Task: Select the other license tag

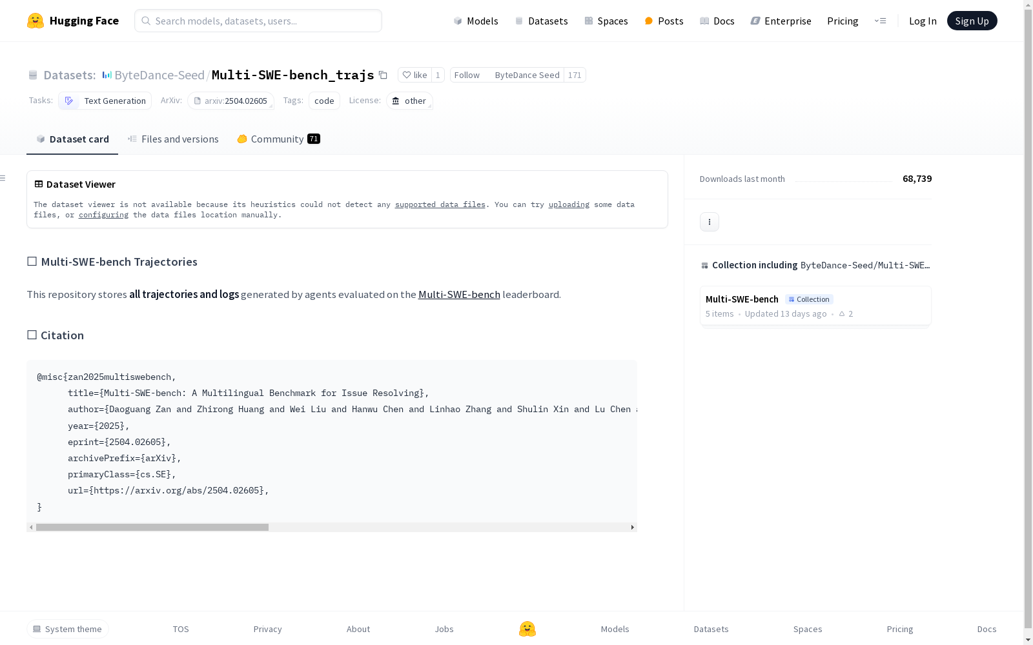Action: (x=410, y=101)
